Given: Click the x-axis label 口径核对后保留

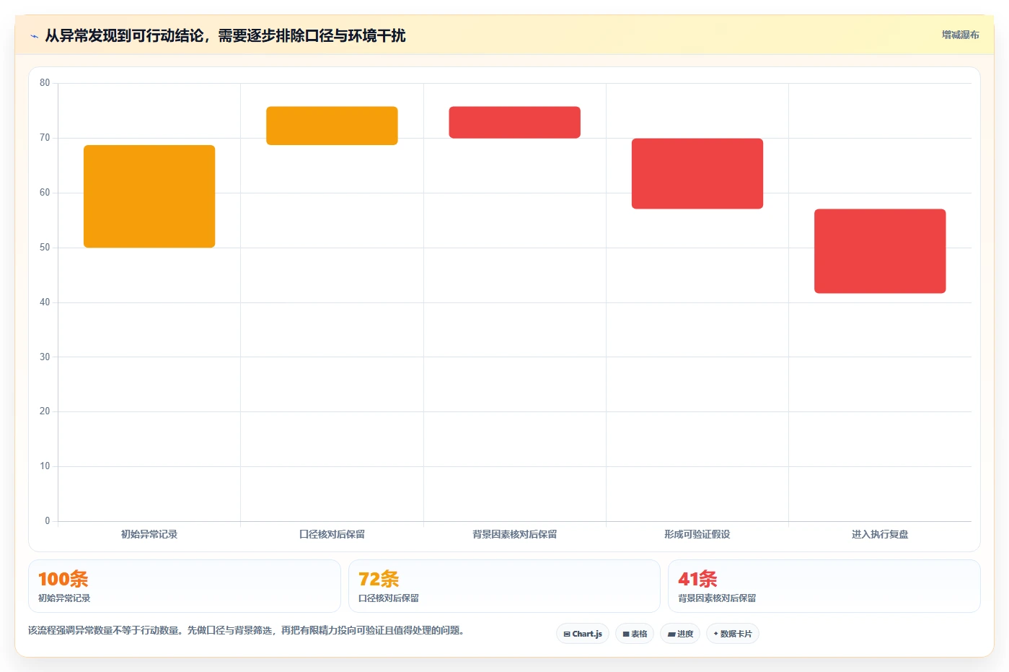Looking at the screenshot, I should coord(332,534).
